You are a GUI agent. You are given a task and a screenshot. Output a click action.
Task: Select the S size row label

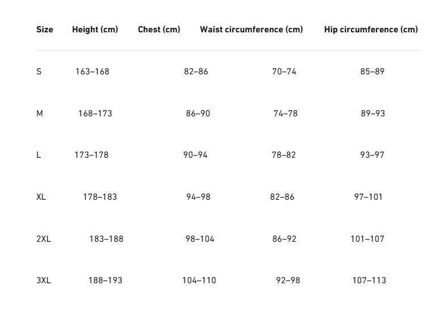point(39,71)
